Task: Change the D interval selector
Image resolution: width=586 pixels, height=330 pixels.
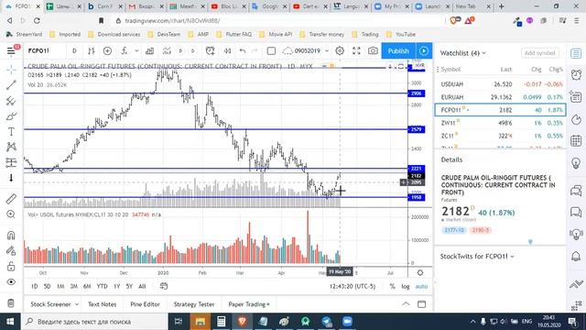Action: [x=74, y=51]
